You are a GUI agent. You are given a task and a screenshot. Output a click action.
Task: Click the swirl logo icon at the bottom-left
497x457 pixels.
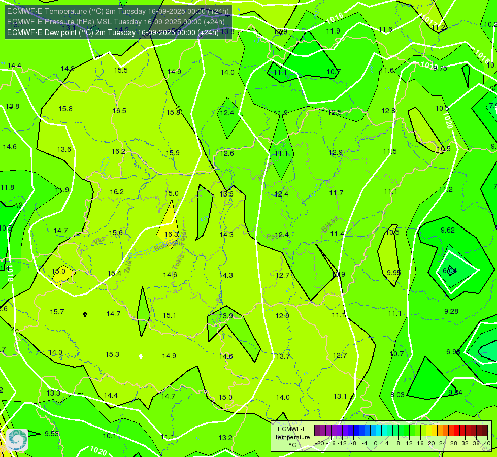[17, 439]
